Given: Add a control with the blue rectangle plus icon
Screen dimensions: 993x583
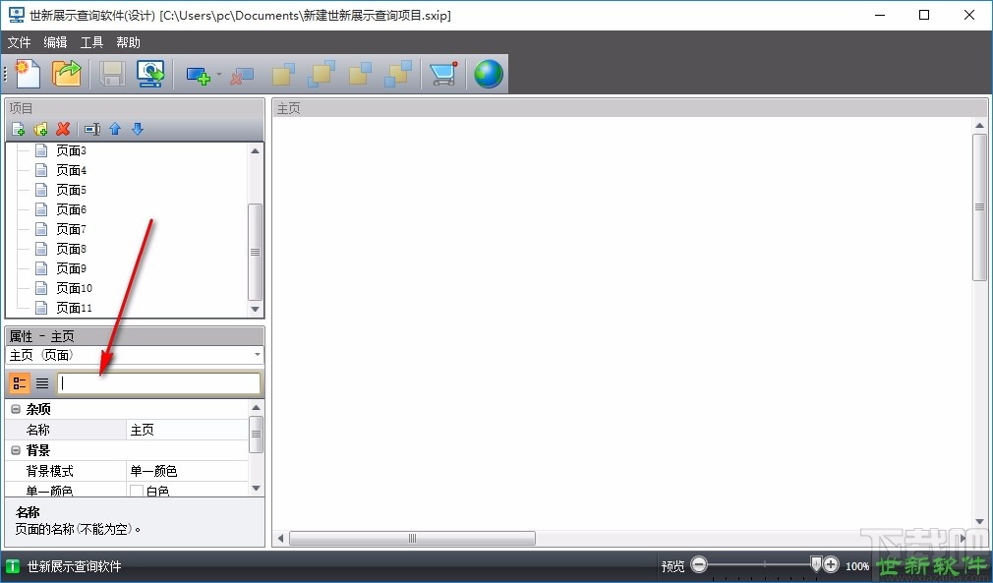Looking at the screenshot, I should point(199,76).
